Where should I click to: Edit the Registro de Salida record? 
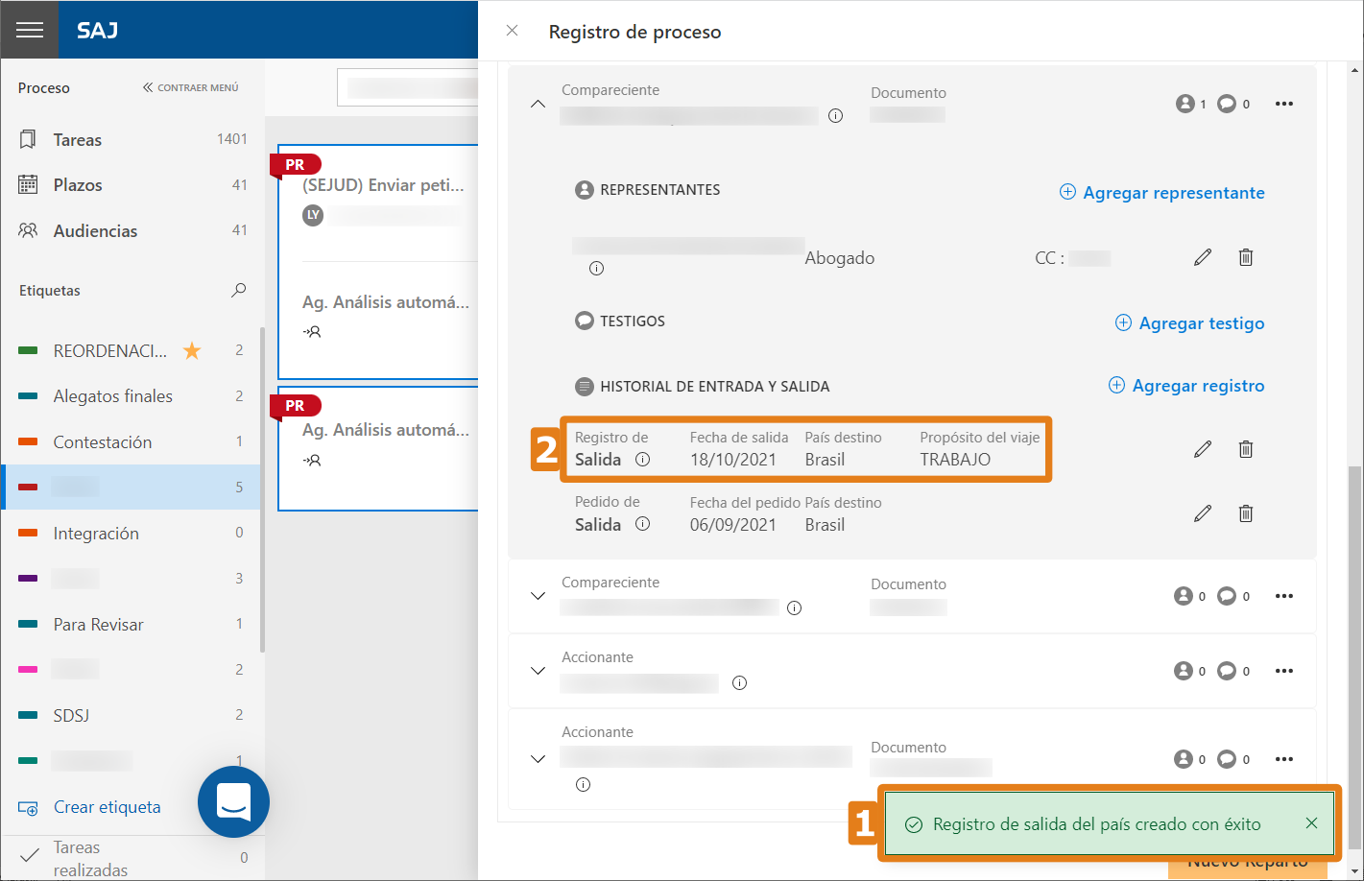[1203, 449]
